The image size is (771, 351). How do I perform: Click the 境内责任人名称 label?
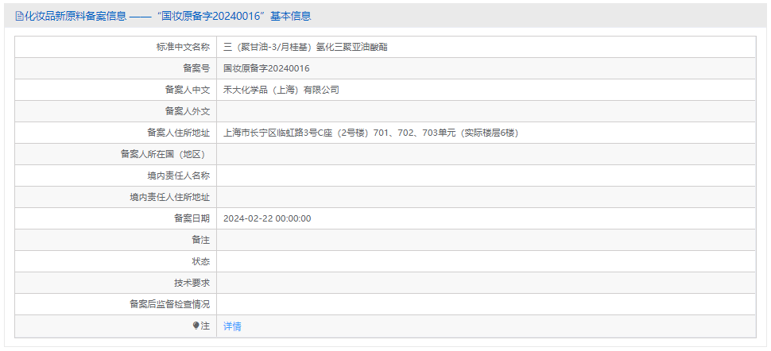[x=172, y=175]
